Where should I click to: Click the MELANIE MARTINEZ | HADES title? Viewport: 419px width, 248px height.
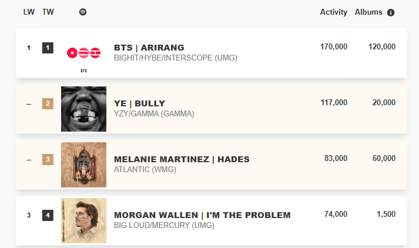click(182, 159)
